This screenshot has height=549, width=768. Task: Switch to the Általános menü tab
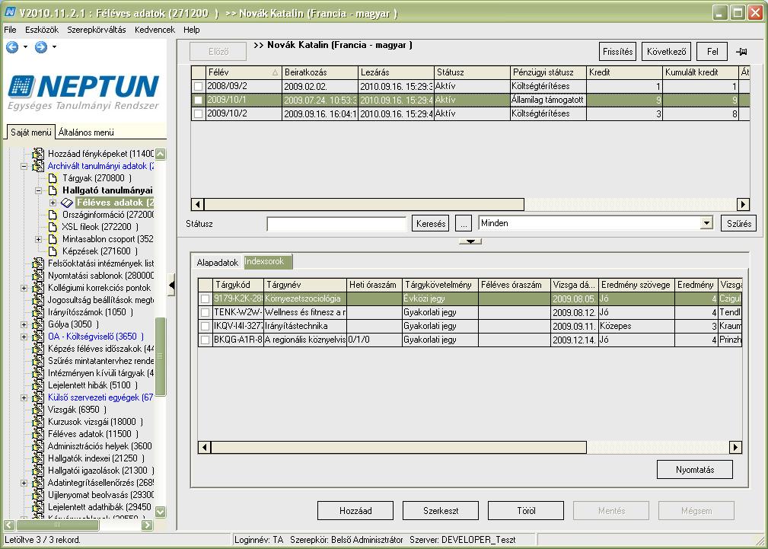click(x=86, y=132)
